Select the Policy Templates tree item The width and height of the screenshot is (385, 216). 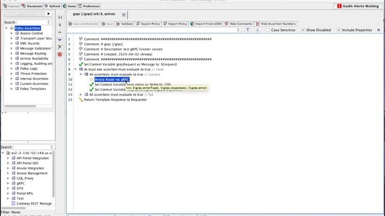(33, 89)
